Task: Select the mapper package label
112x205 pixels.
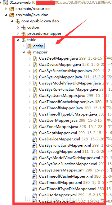Action: pos(40,52)
